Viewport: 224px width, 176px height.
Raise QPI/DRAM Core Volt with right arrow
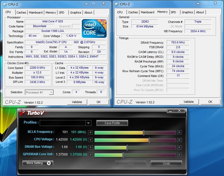coord(179,155)
